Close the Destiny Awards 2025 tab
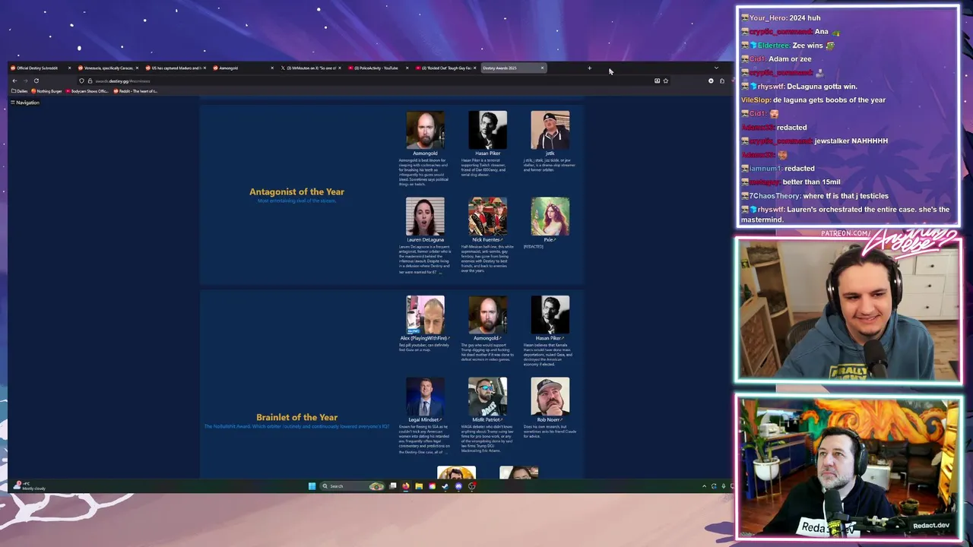 click(542, 68)
